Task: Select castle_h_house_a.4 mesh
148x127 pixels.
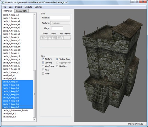Action: 18,25
